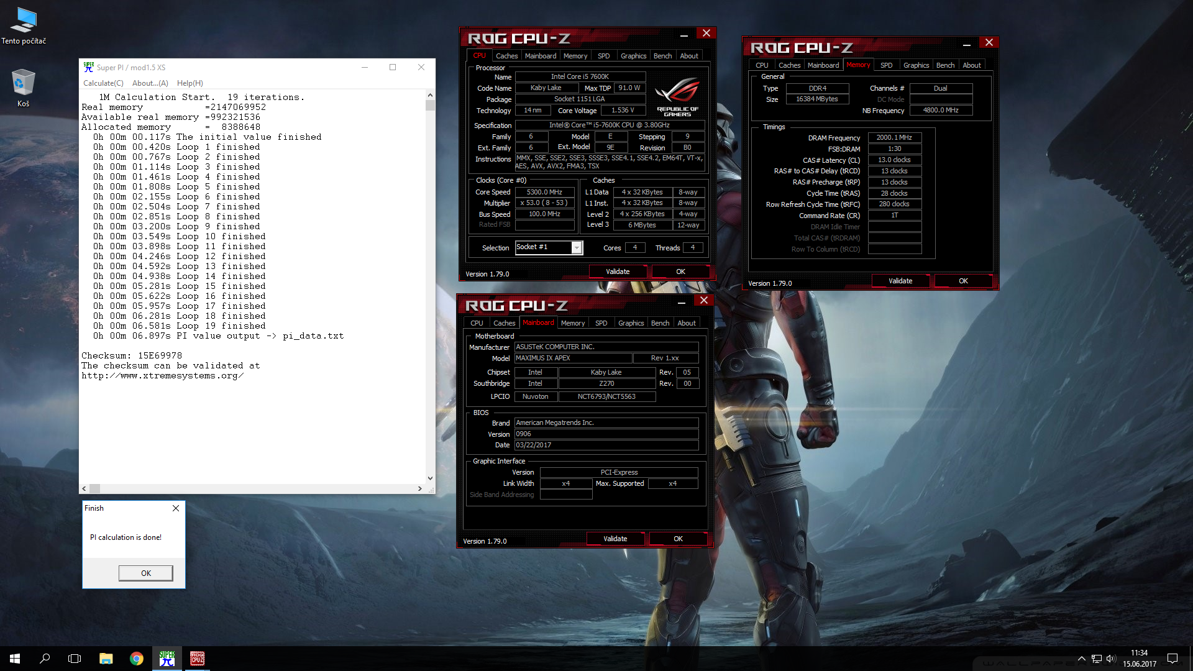
Task: Click Super PI vertical scrollbar down arrow
Action: [x=430, y=478]
